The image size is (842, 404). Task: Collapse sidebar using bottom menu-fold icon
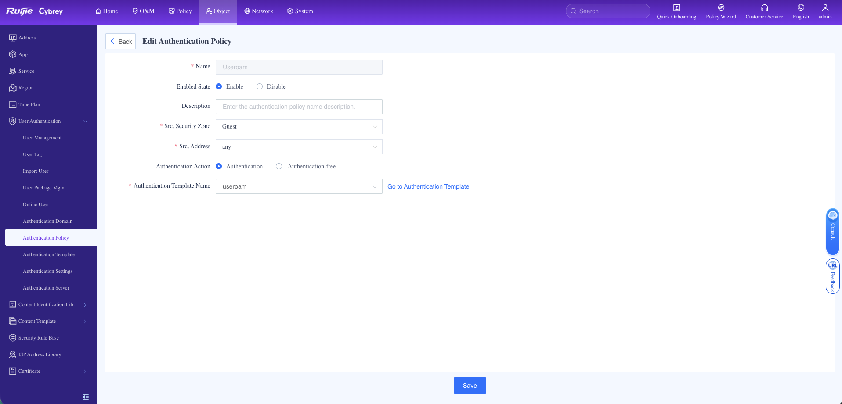86,397
